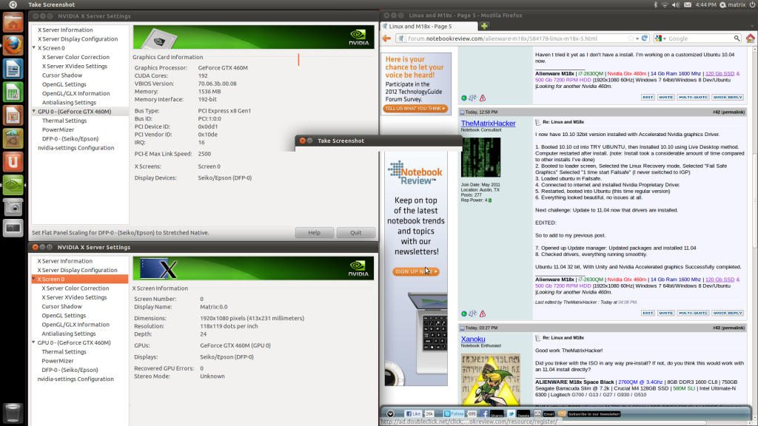Collapse X Screen 0 in focused NVIDIA window
The height and width of the screenshot is (426, 758).
pyautogui.click(x=34, y=279)
